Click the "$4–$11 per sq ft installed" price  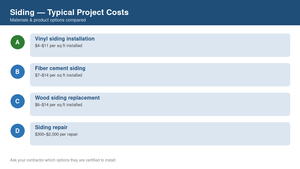pyautogui.click(x=58, y=46)
